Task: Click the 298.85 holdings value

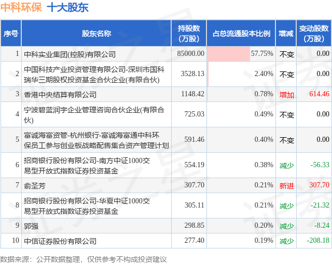Action: click(194, 225)
